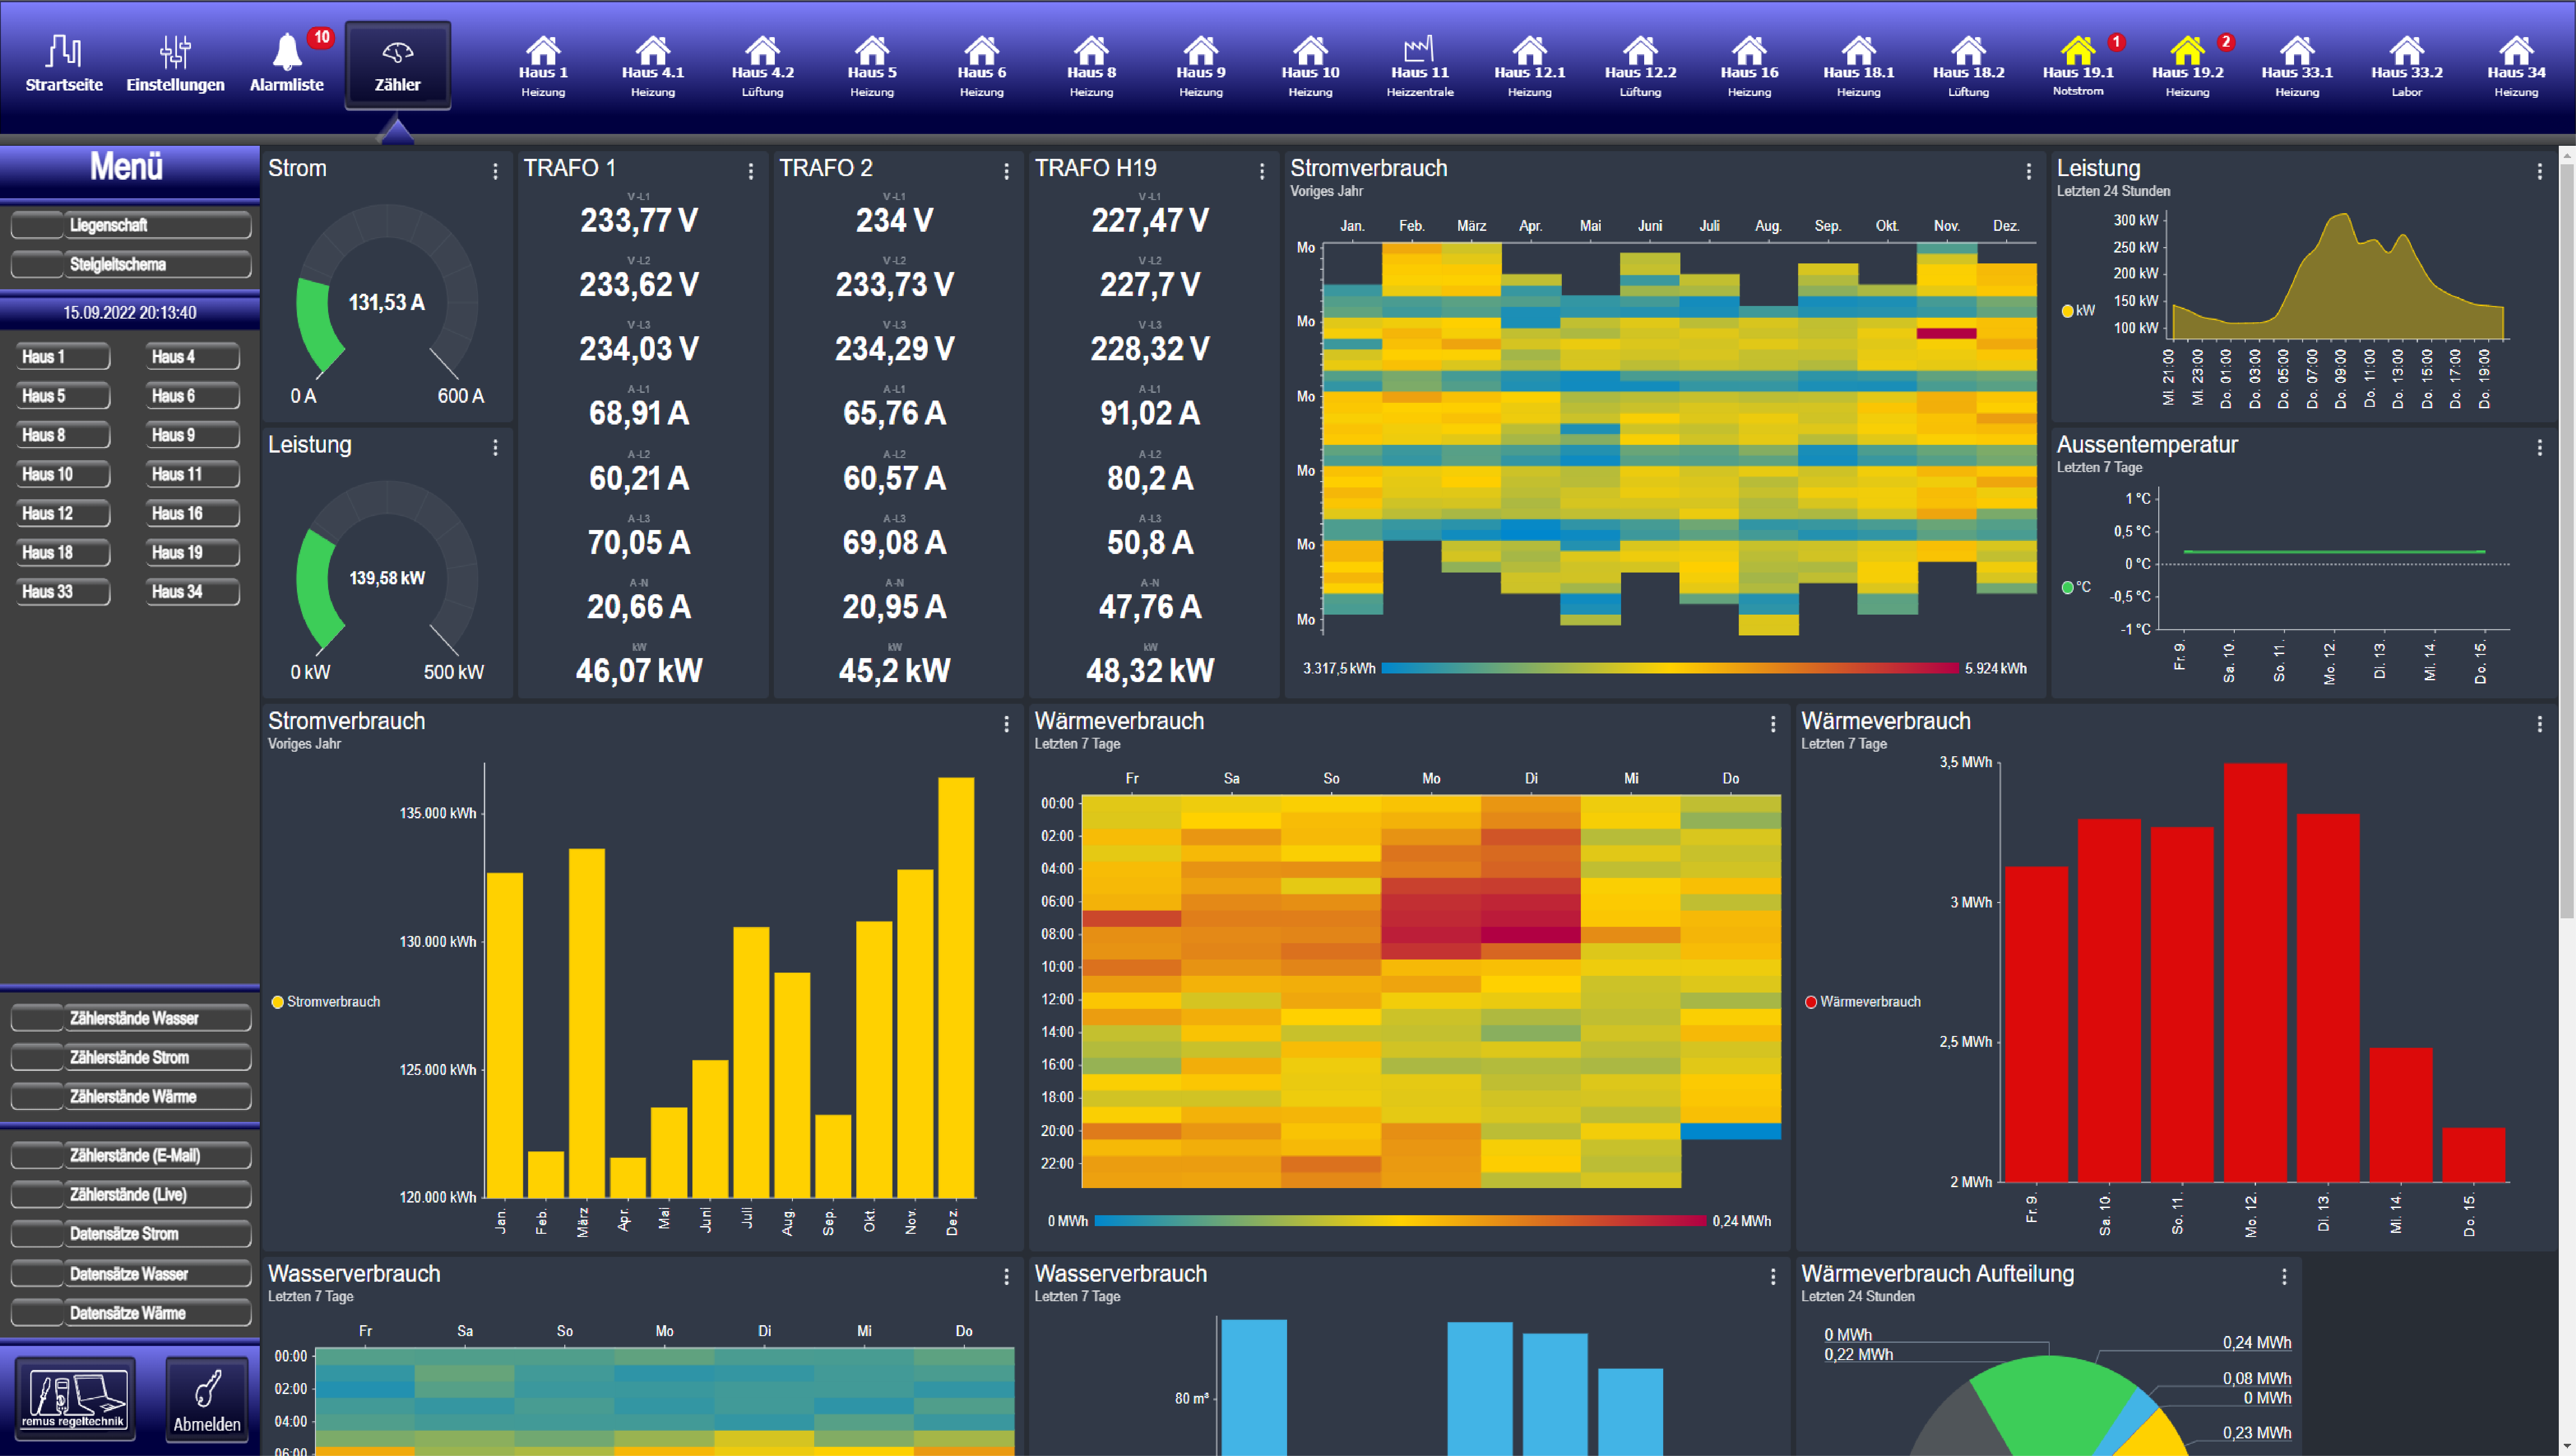The width and height of the screenshot is (2576, 1456).
Task: Select the Haus 33 sidebar button
Action: 63,591
